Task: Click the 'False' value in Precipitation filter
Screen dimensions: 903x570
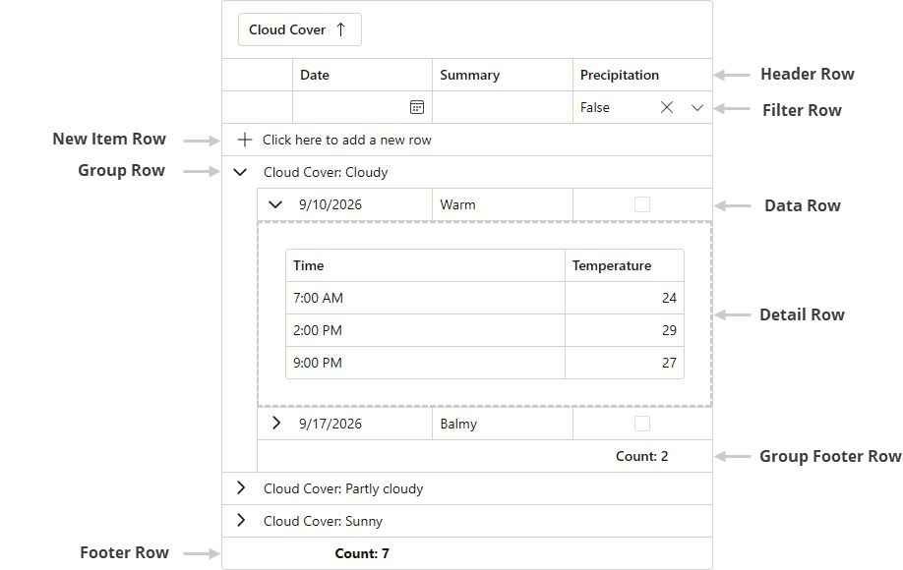Action: [595, 107]
